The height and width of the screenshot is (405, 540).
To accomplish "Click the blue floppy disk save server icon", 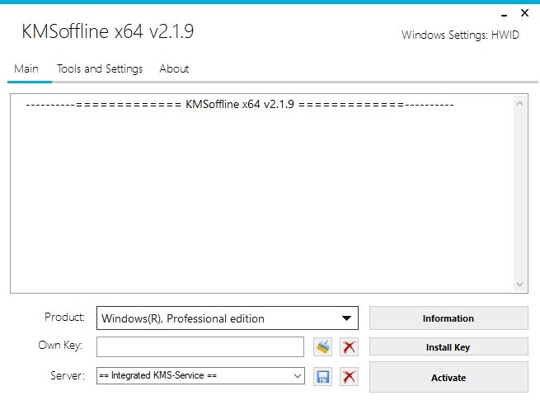I will point(323,376).
